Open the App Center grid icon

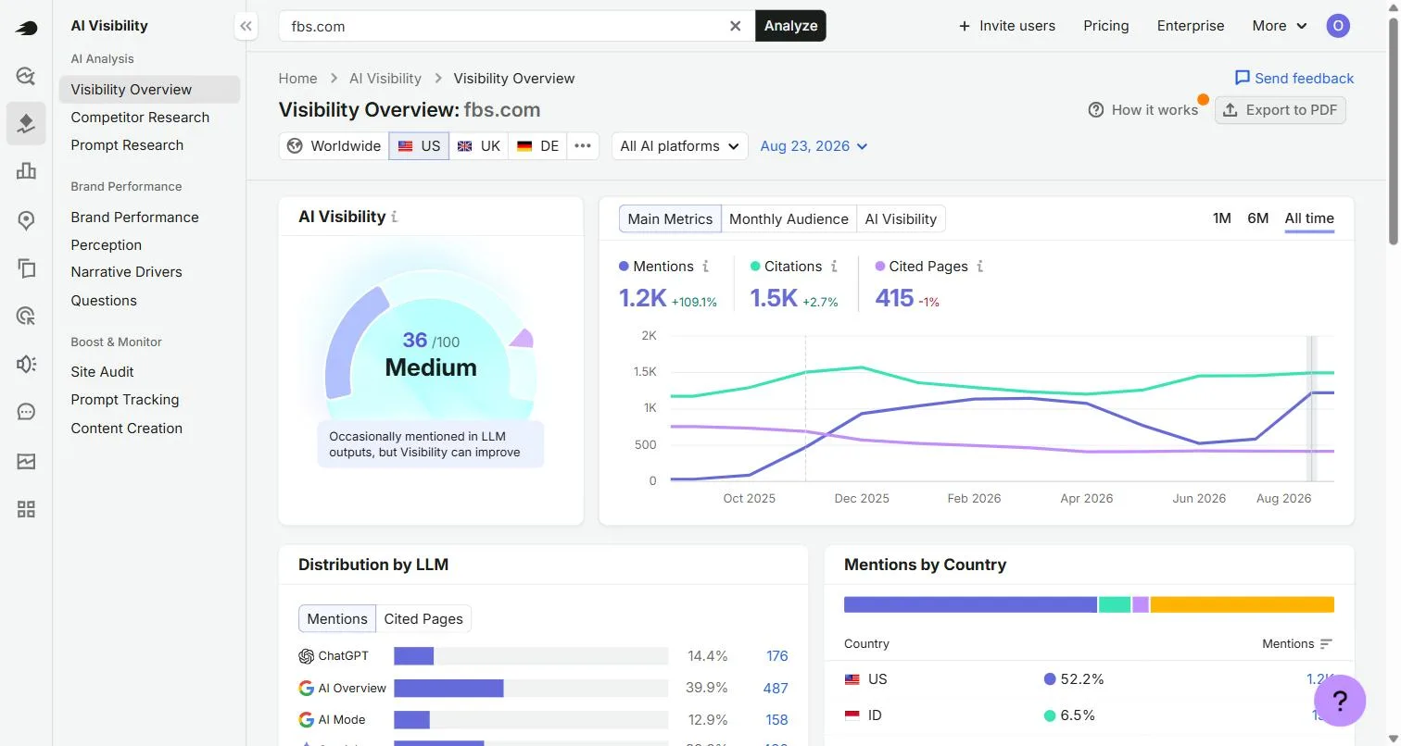pyautogui.click(x=26, y=509)
